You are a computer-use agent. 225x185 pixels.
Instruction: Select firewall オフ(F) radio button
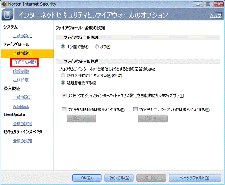[97, 47]
